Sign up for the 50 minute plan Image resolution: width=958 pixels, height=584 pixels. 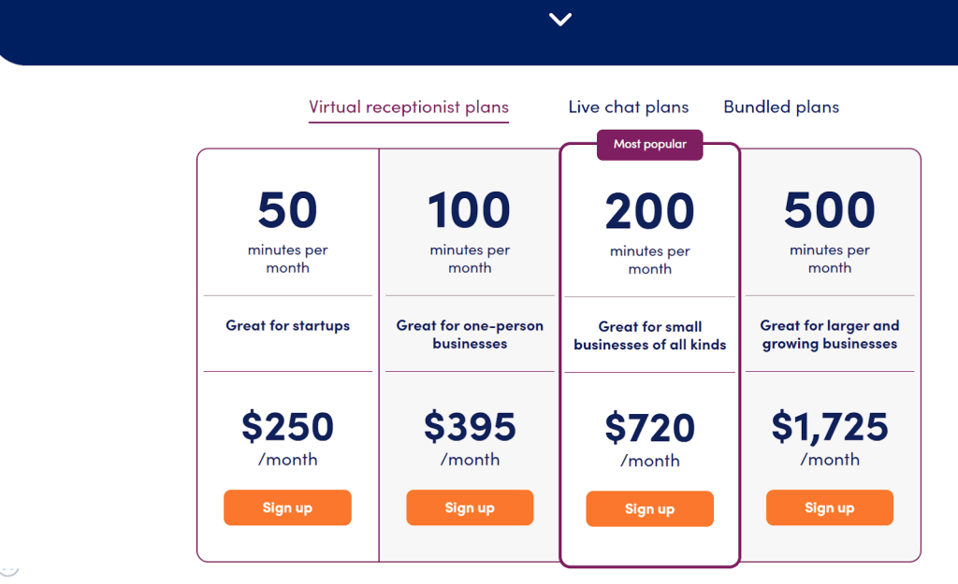coord(287,507)
